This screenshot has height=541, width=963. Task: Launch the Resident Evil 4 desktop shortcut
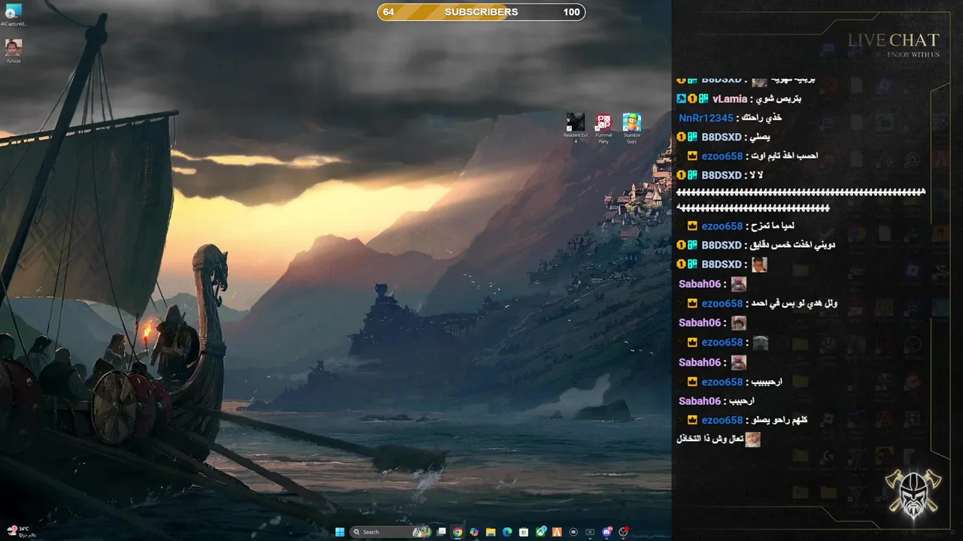click(576, 128)
